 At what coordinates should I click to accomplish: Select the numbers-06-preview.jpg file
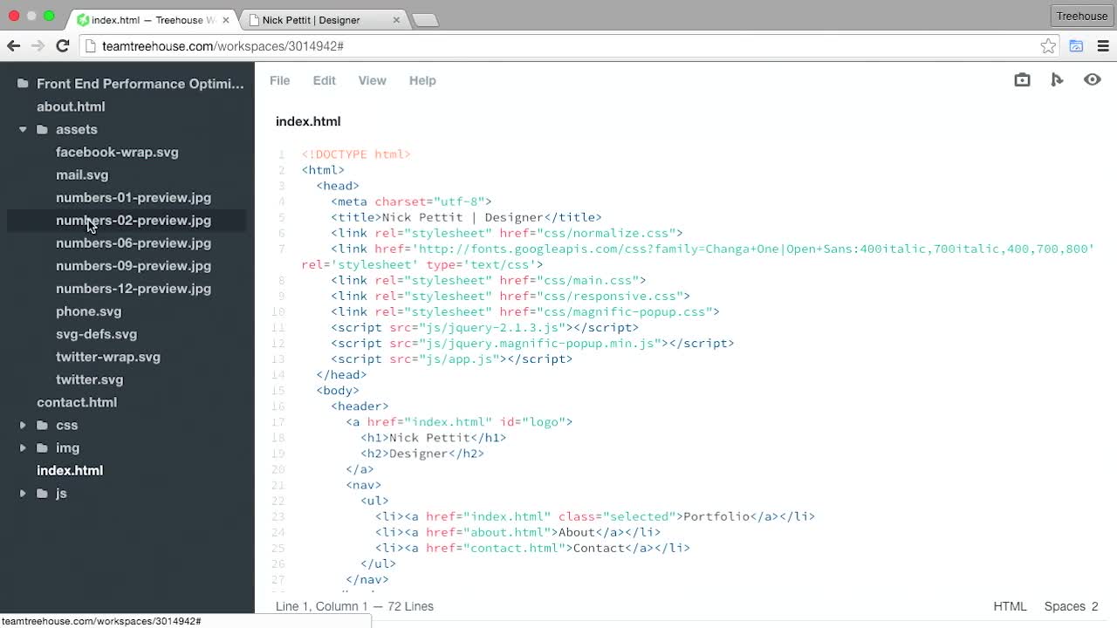[134, 242]
